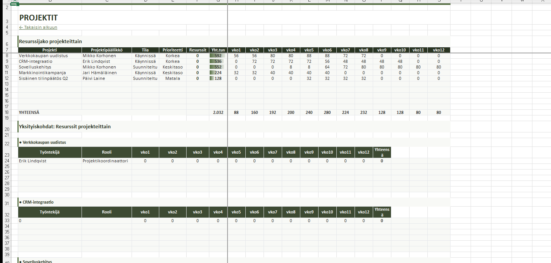Click the 'Takaisin alkuun' link

[x=38, y=27]
